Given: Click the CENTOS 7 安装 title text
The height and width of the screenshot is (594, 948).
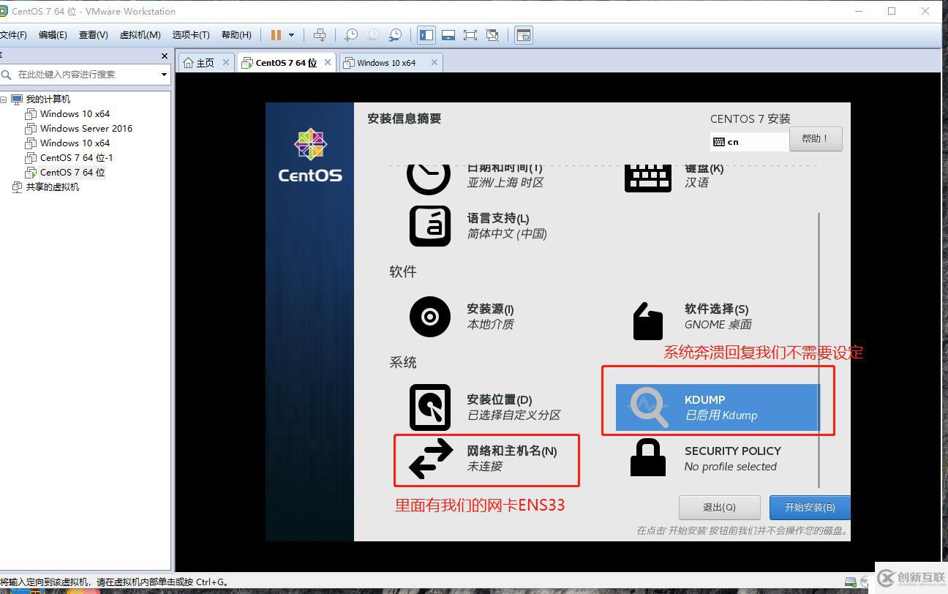Looking at the screenshot, I should click(750, 119).
